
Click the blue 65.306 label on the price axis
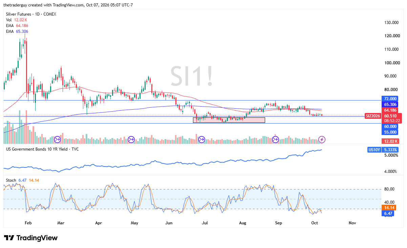click(x=389, y=105)
